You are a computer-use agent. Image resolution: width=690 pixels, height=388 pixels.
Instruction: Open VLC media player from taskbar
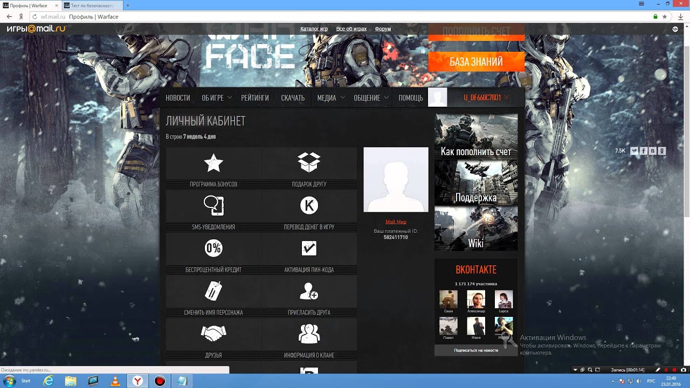click(115, 381)
